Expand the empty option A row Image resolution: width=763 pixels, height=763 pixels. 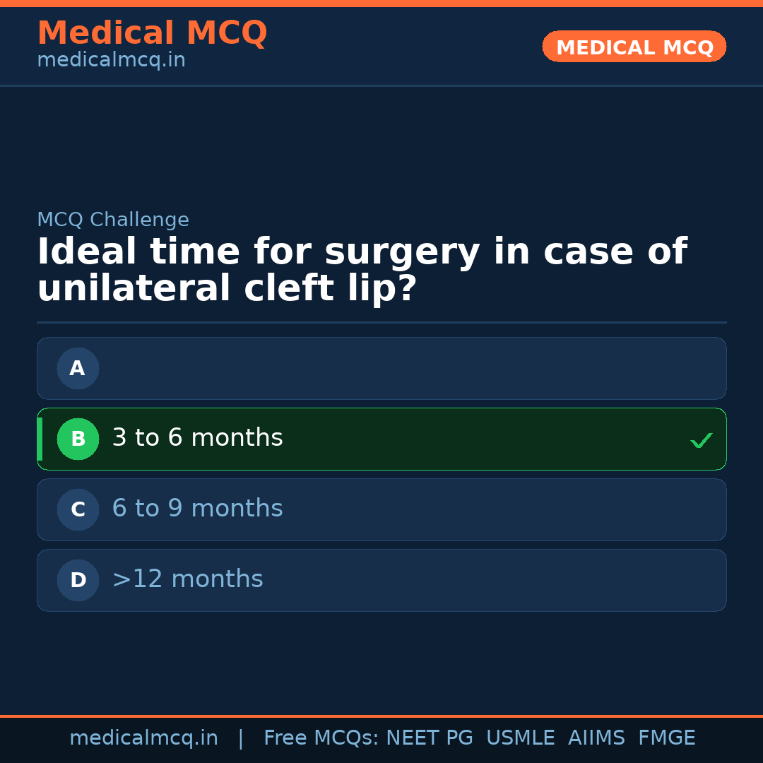(381, 368)
